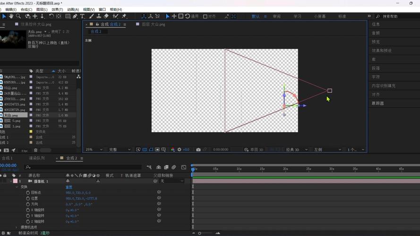420x236 pixels.
Task: Open the 编辑(E) menu
Action: click(x=11, y=9)
